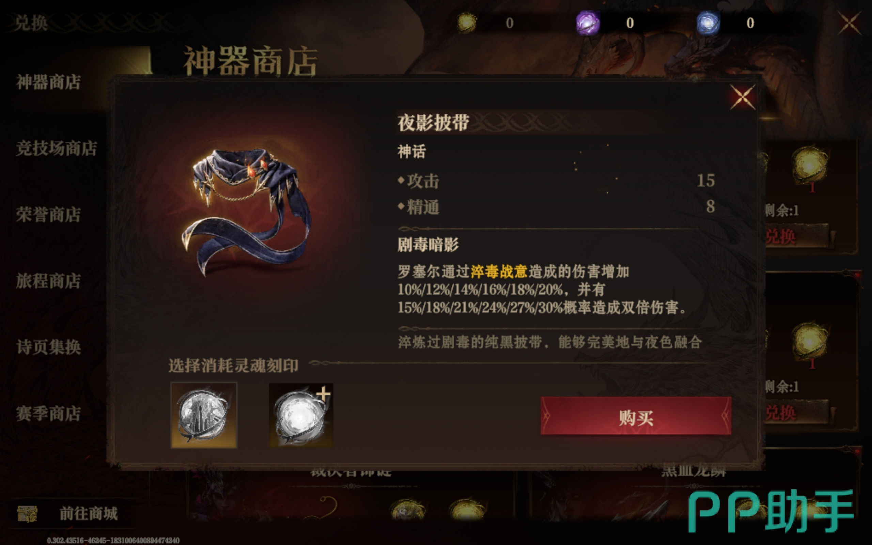Go to the 诗页集换 tab

tap(48, 347)
